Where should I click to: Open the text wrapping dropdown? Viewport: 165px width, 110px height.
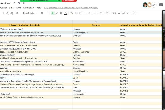coord(102,13)
